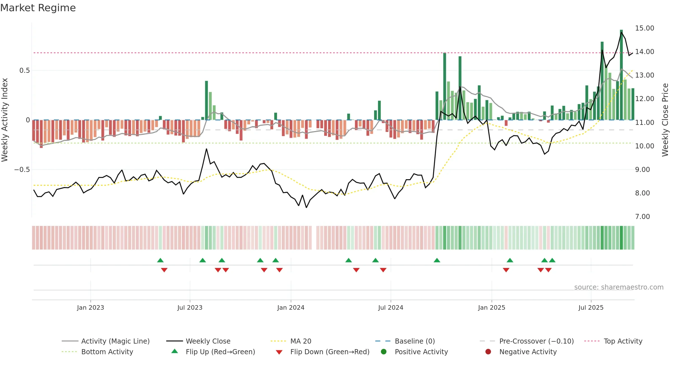673x378 pixels.
Task: Click the Jul 2023 x-axis label
Action: [190, 307]
